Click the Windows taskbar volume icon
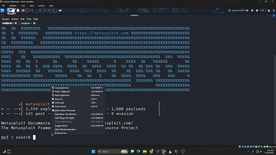The width and height of the screenshot is (276, 155). point(261,152)
